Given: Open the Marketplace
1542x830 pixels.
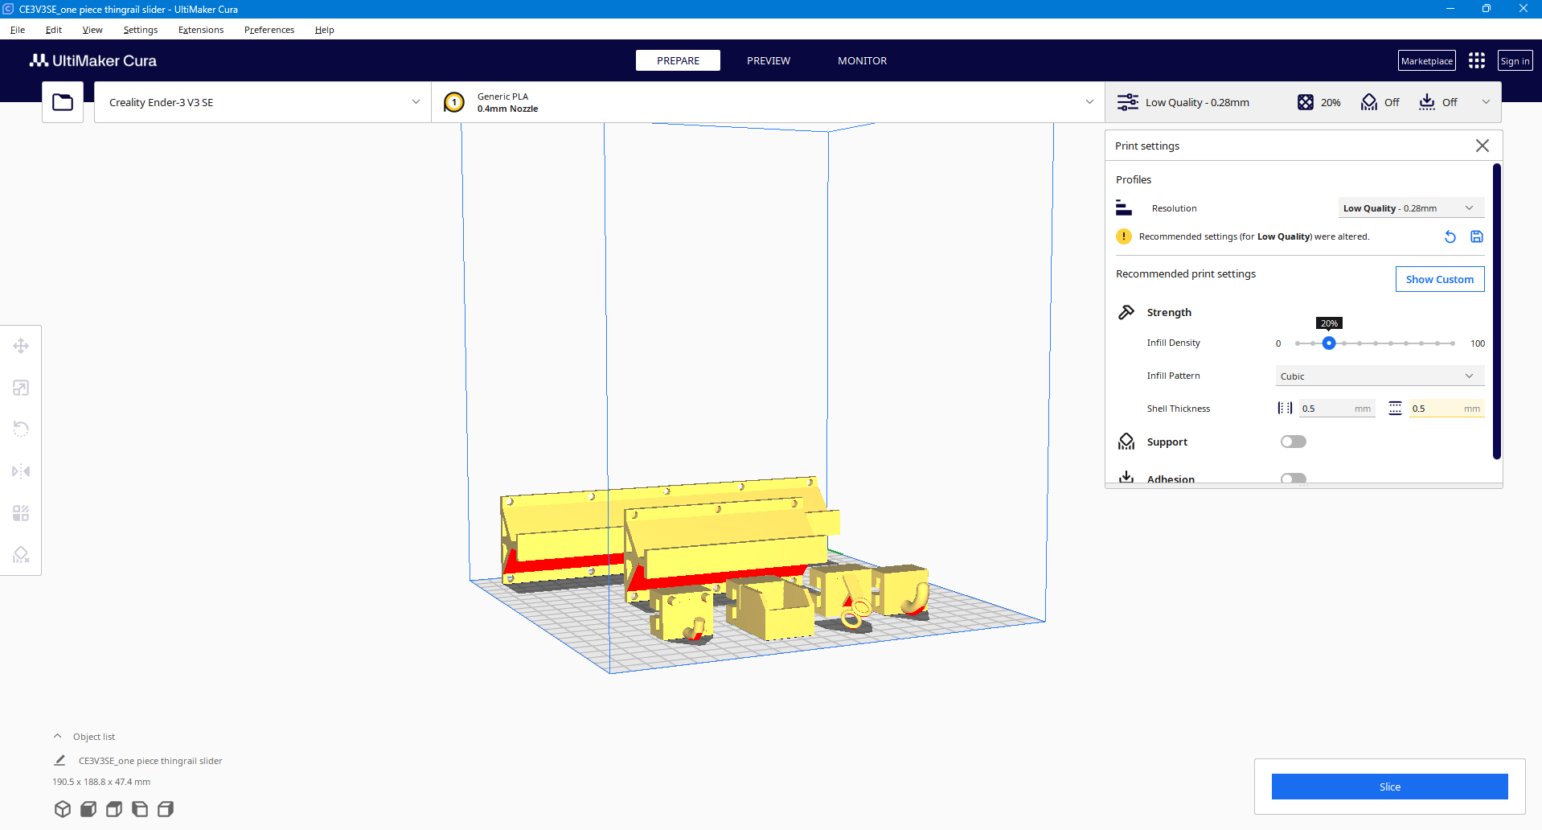Looking at the screenshot, I should coord(1427,61).
